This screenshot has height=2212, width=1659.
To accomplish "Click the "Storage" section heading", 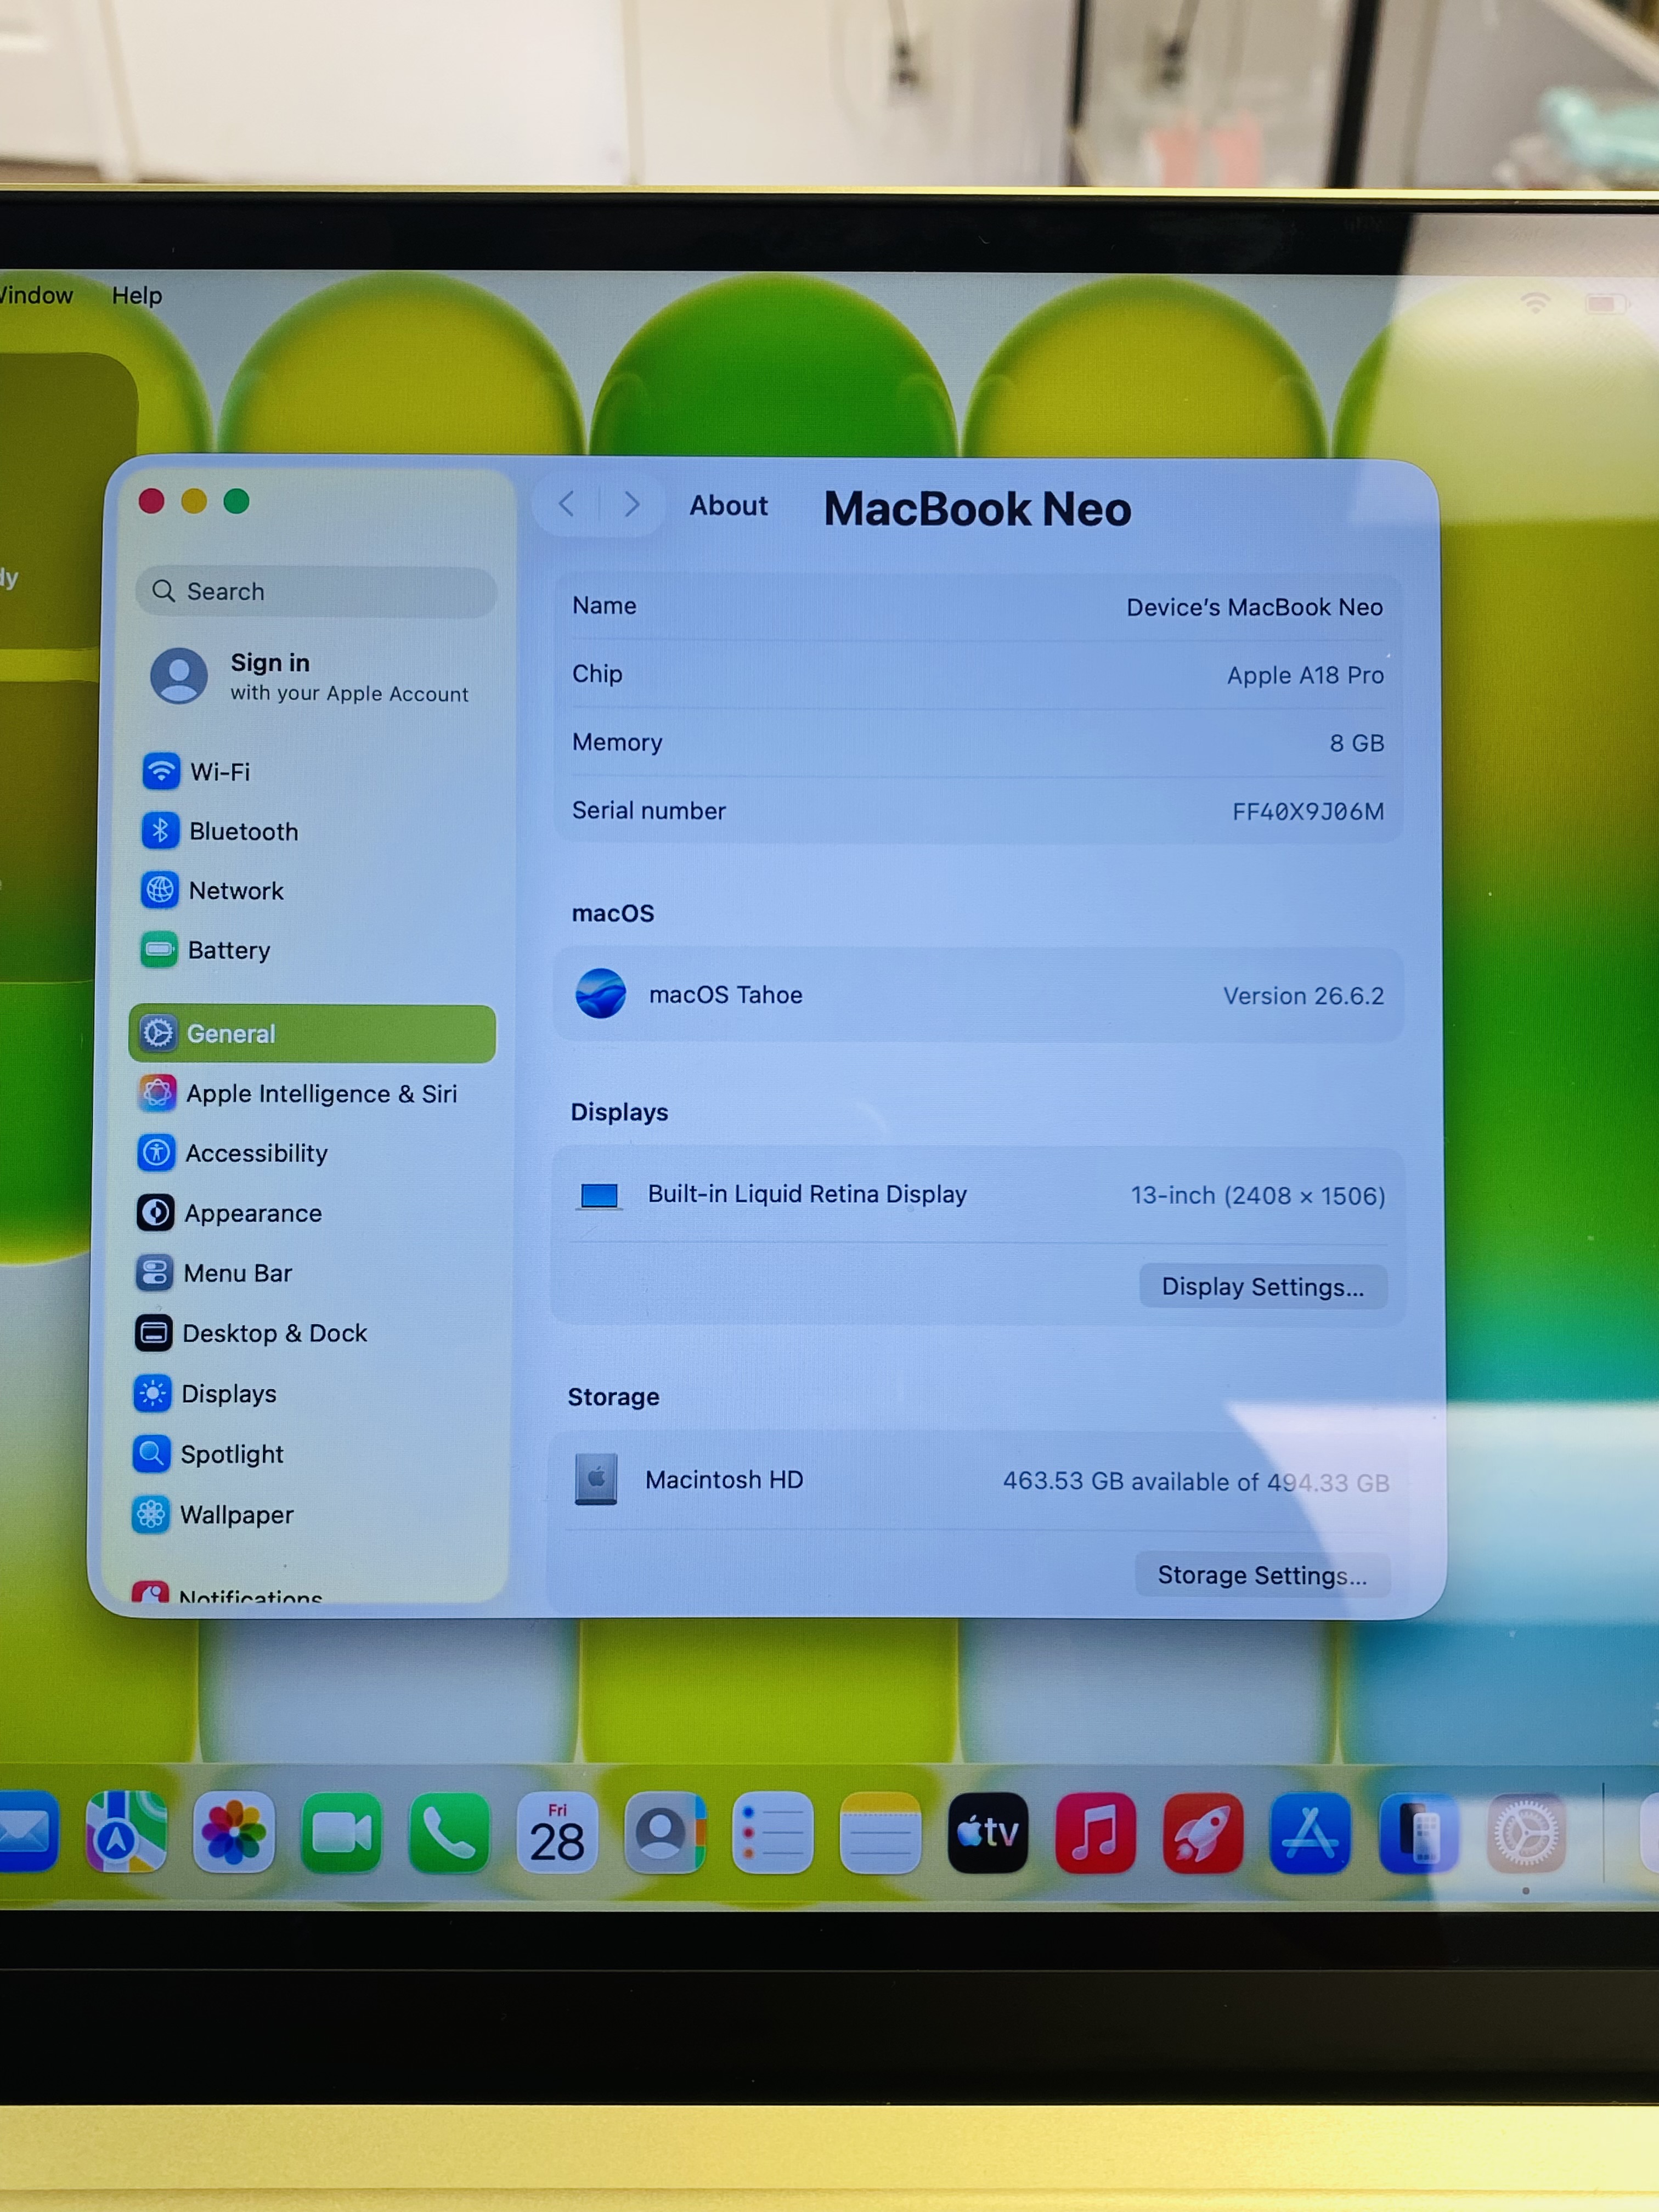I will coord(613,1397).
